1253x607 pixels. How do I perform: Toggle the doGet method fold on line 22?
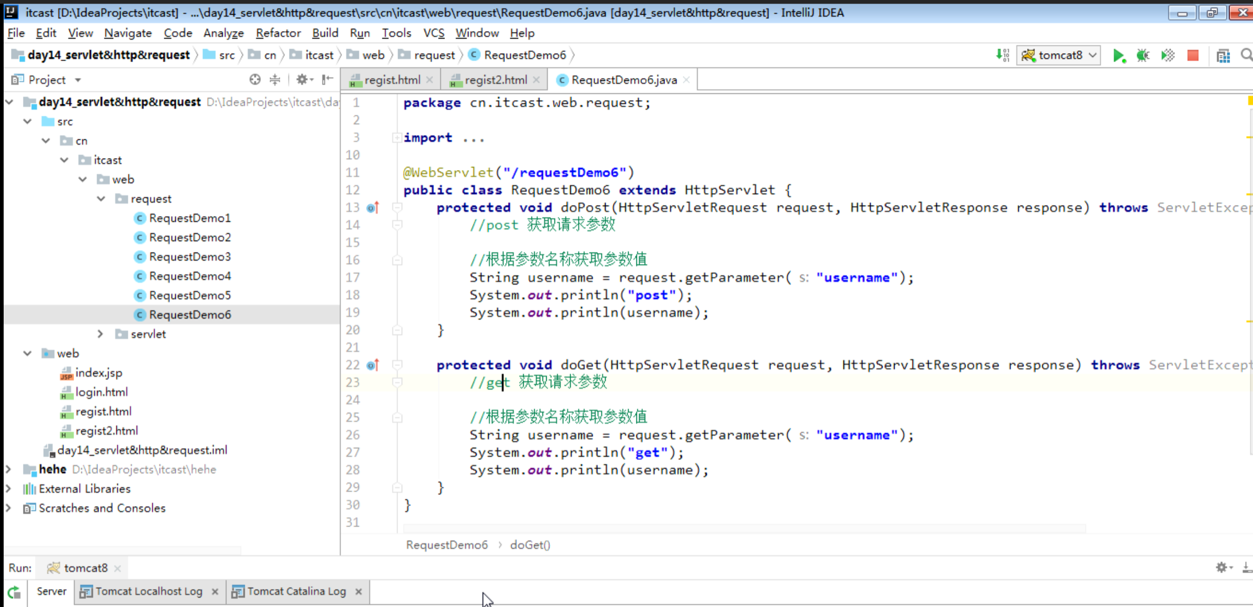(x=397, y=365)
